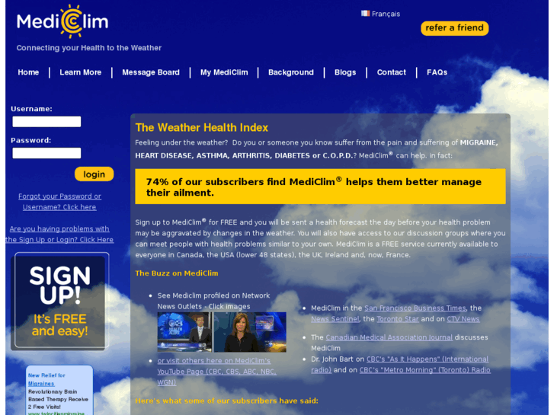Click The Buzz on MediClim heading
Screen dimensions: 554x415
[x=177, y=273]
